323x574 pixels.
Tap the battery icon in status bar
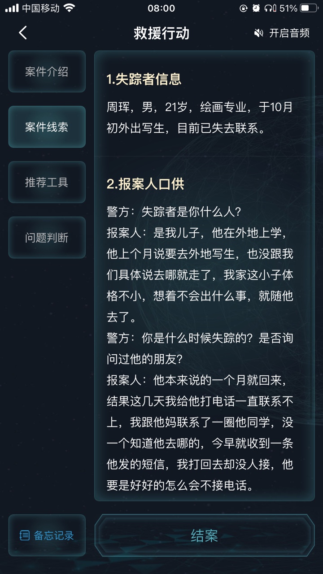point(309,8)
